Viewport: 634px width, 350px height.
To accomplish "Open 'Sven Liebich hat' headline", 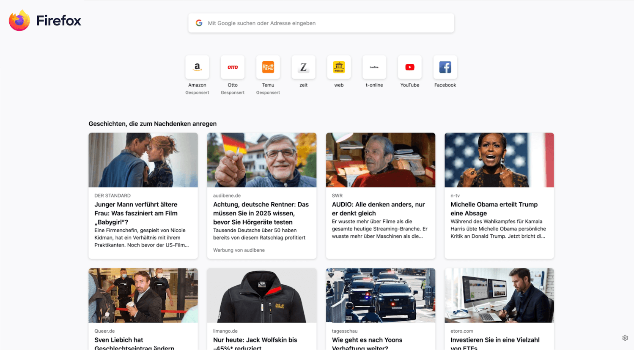I will pyautogui.click(x=134, y=344).
